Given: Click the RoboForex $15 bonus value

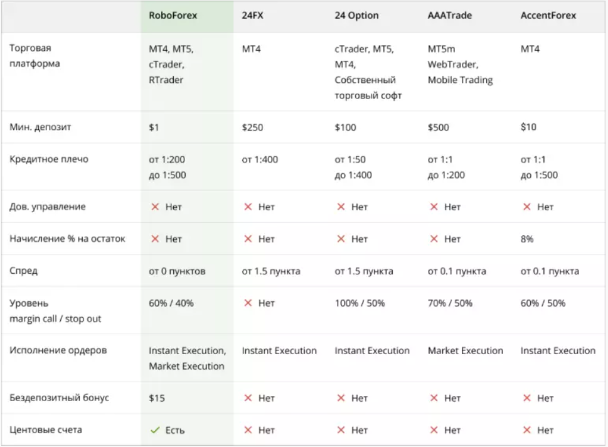Looking at the screenshot, I should [157, 398].
